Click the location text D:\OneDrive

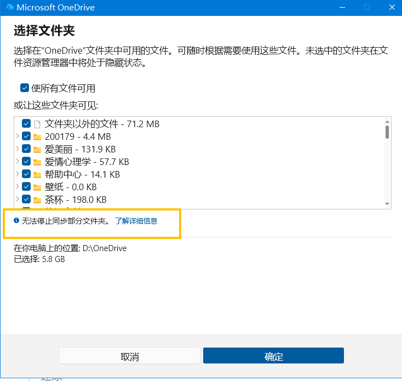(x=105, y=248)
